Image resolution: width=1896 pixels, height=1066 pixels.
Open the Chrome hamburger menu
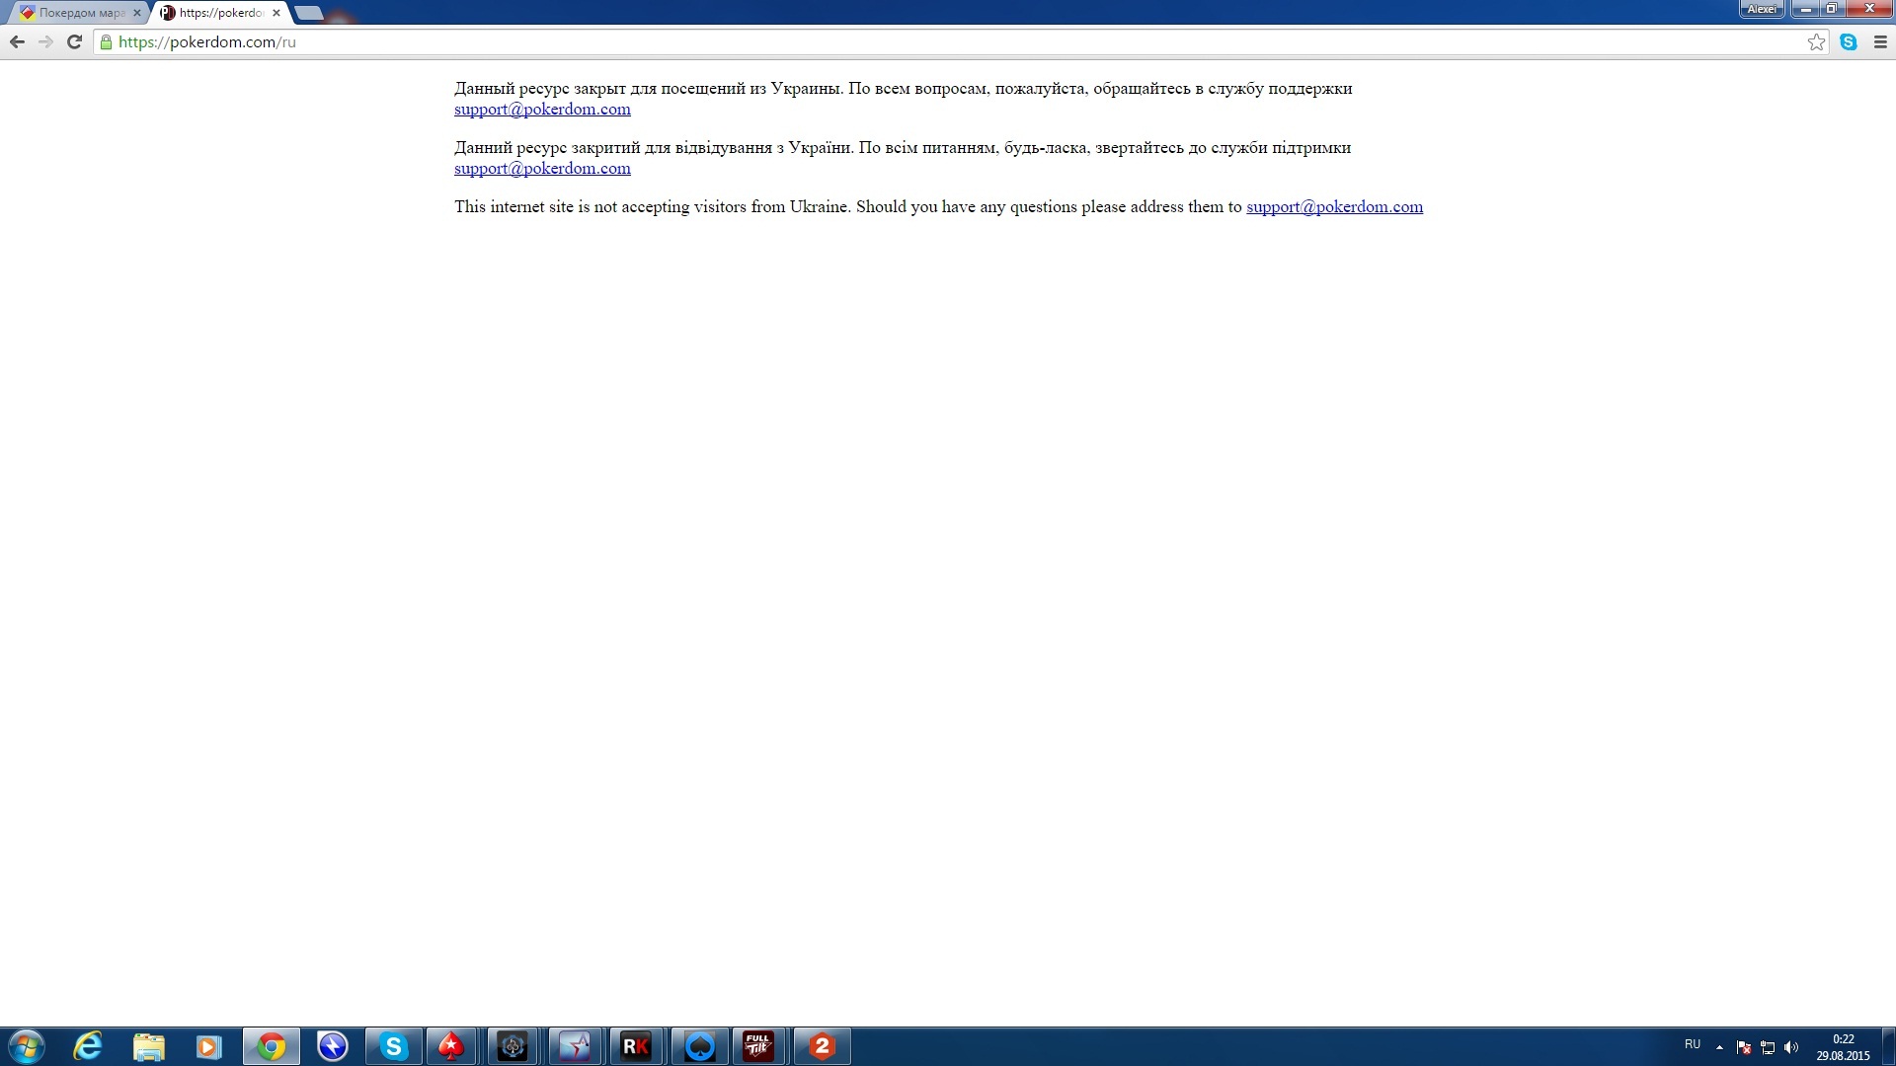click(x=1880, y=41)
